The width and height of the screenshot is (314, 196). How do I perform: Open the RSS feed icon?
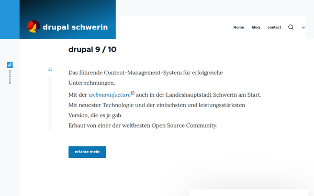10,65
